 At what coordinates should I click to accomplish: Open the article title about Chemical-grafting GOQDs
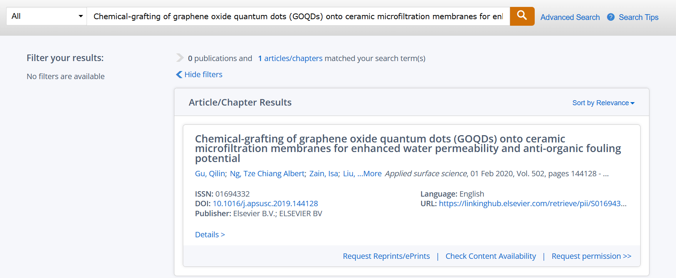[408, 149]
